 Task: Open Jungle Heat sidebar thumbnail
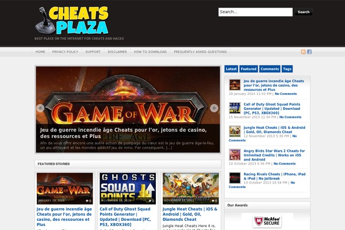tap(235, 132)
